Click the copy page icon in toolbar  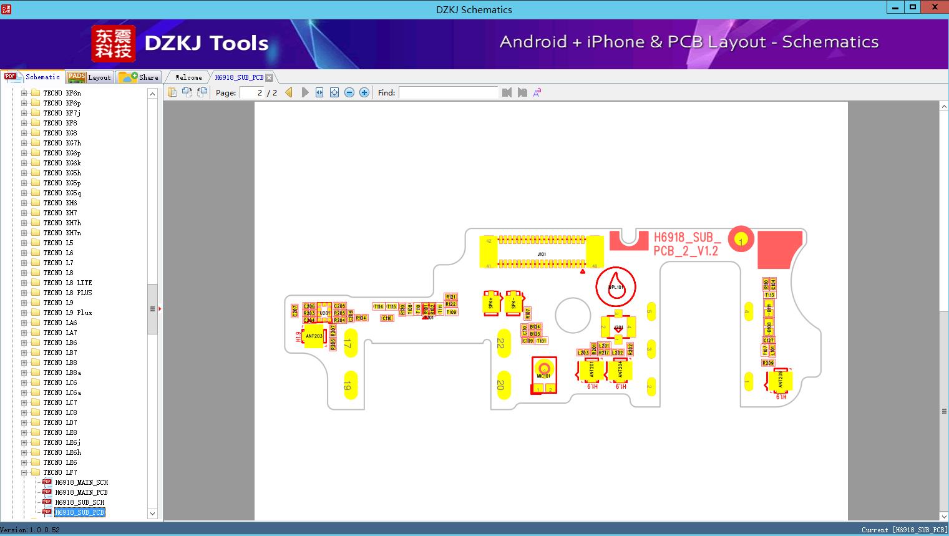pyautogui.click(x=172, y=92)
